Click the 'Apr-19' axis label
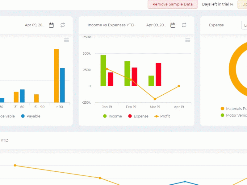The height and width of the screenshot is (185, 247). (179, 107)
